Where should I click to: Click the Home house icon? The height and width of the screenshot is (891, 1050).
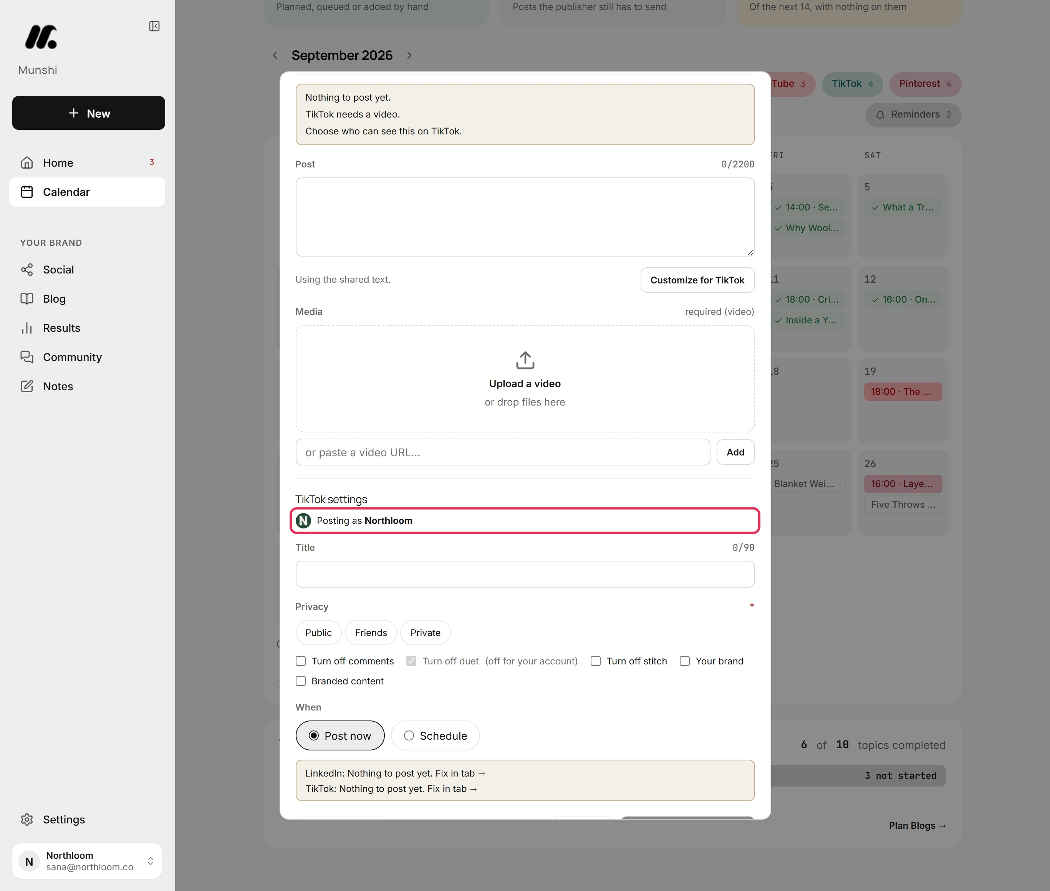coord(27,162)
